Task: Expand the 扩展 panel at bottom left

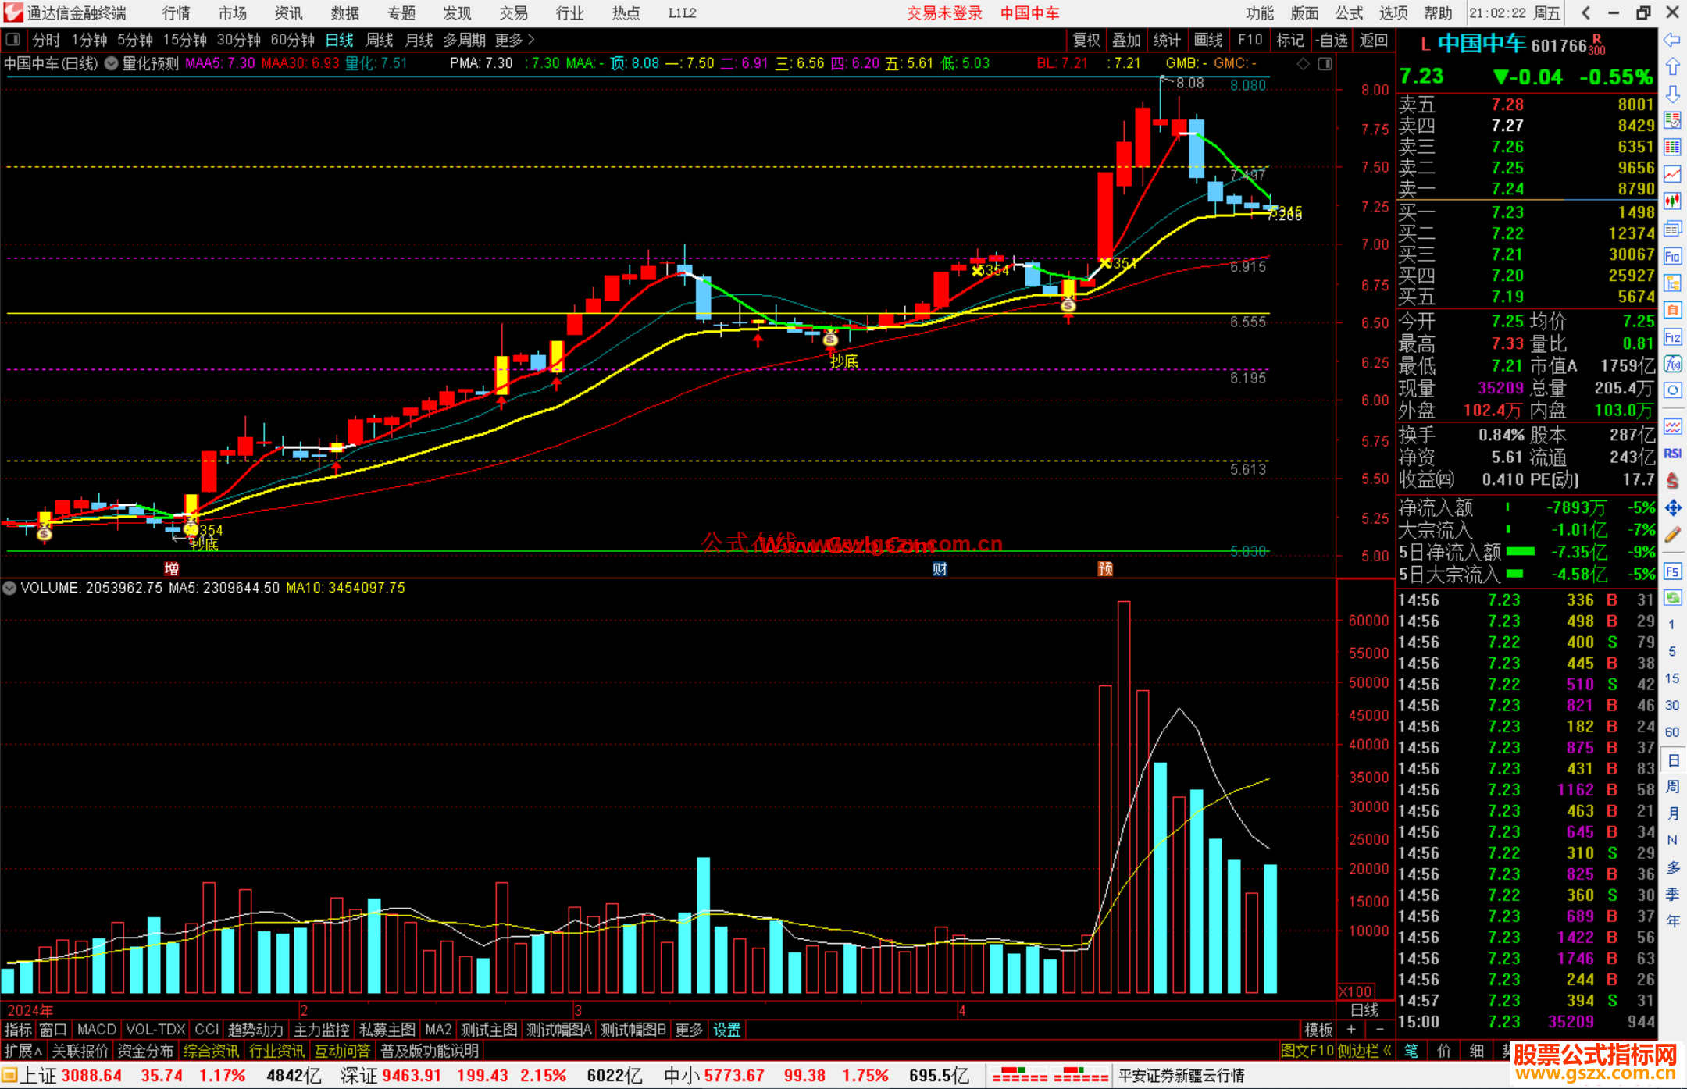Action: [23, 1051]
